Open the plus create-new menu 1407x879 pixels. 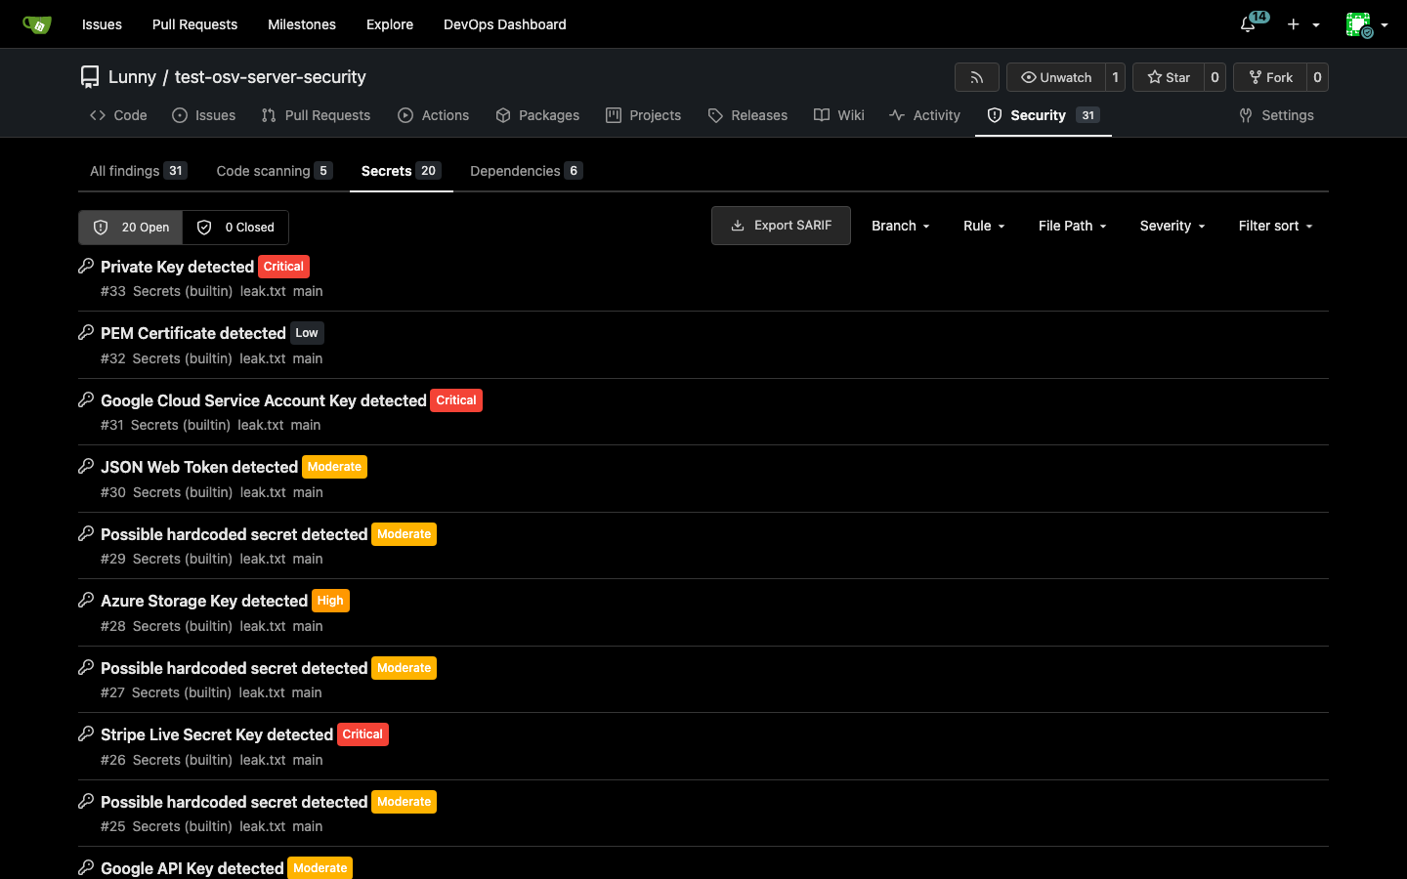(x=1303, y=24)
